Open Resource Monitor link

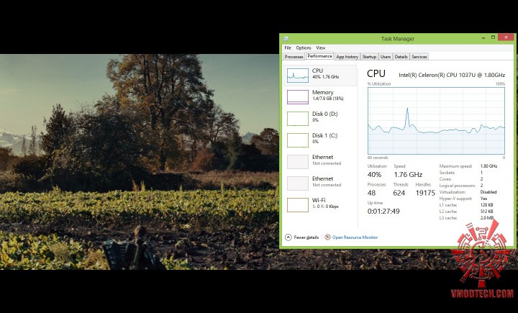(355, 237)
